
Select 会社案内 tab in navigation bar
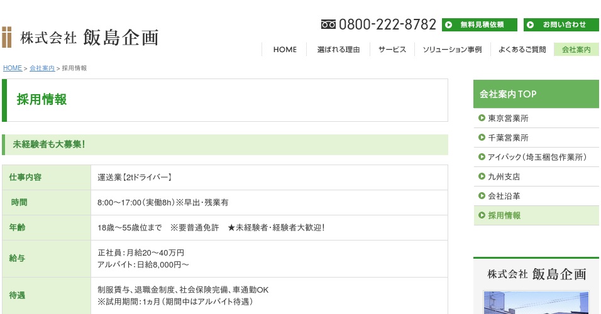[x=576, y=50]
